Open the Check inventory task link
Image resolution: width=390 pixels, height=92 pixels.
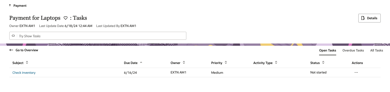click(x=24, y=72)
